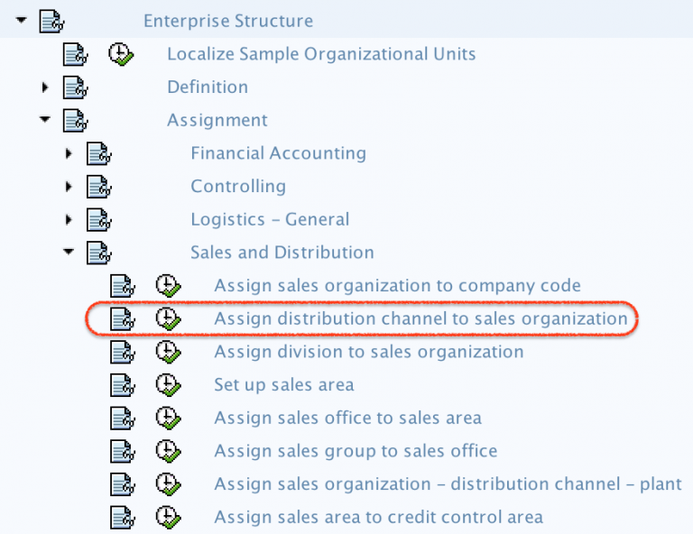Collapse the Assignment node
This screenshot has height=534, width=693.
[44, 119]
